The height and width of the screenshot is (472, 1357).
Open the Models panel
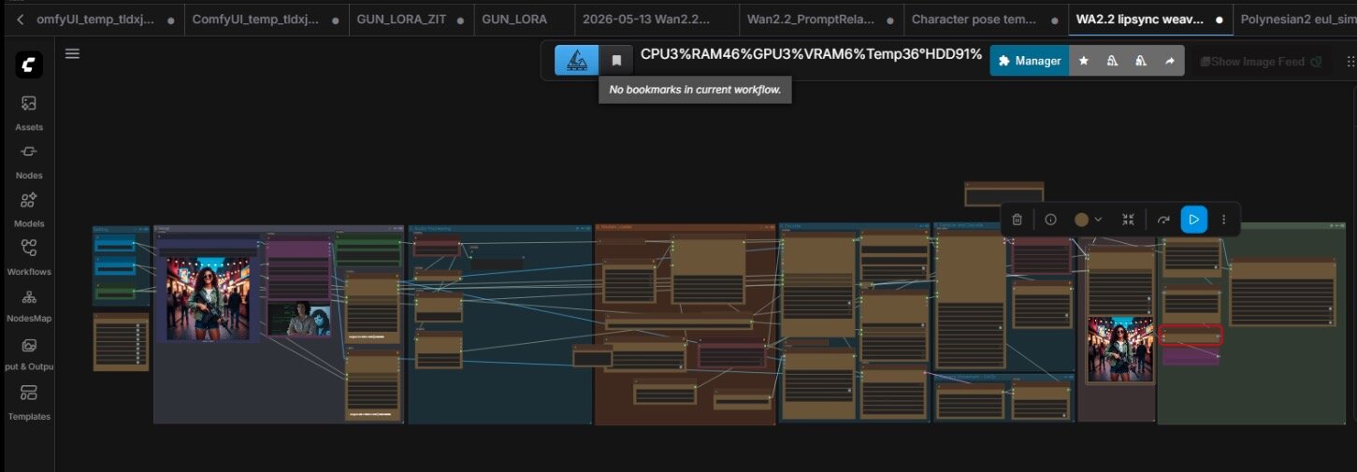pyautogui.click(x=28, y=210)
